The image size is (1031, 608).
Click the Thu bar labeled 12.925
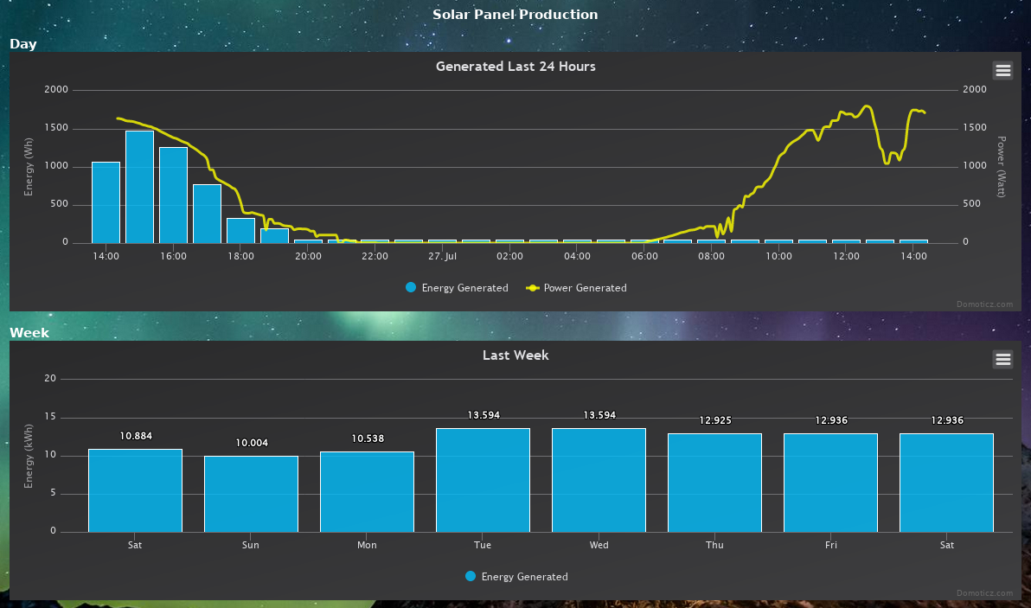point(714,483)
